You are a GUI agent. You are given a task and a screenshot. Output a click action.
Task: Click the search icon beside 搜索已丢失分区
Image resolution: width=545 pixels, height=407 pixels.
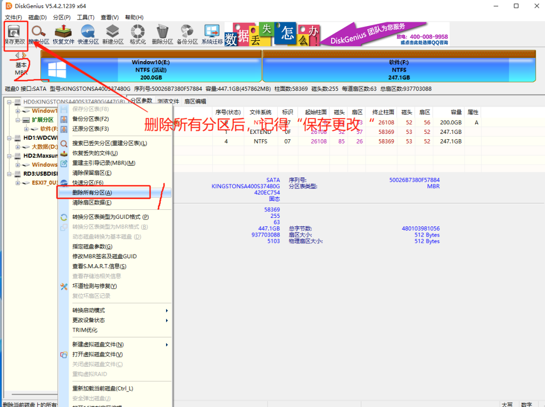[64, 143]
